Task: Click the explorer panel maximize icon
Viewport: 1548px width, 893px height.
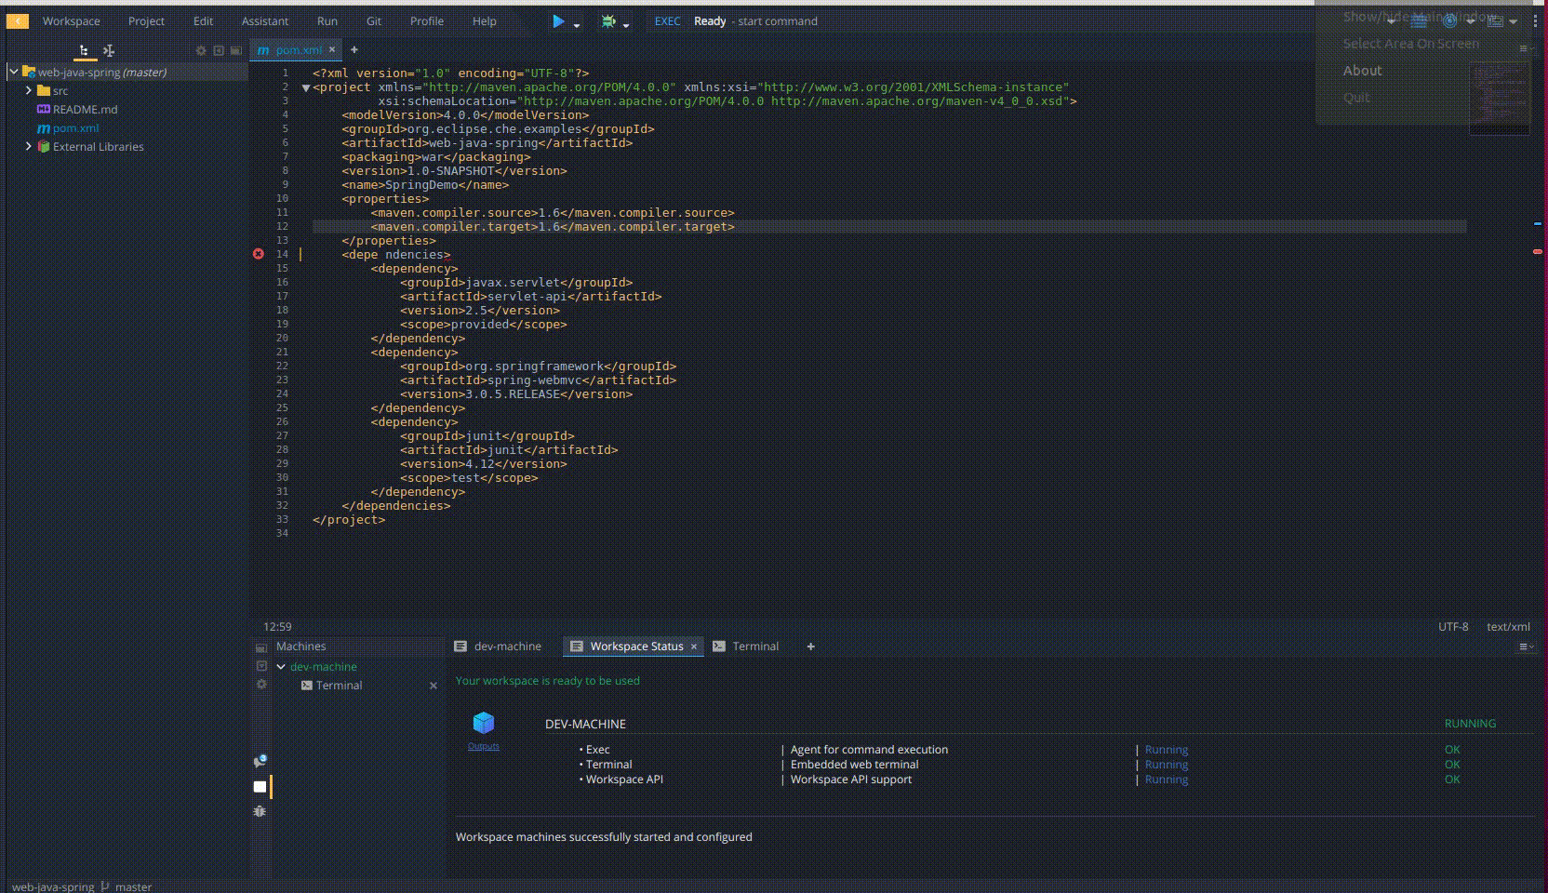Action: tap(219, 50)
